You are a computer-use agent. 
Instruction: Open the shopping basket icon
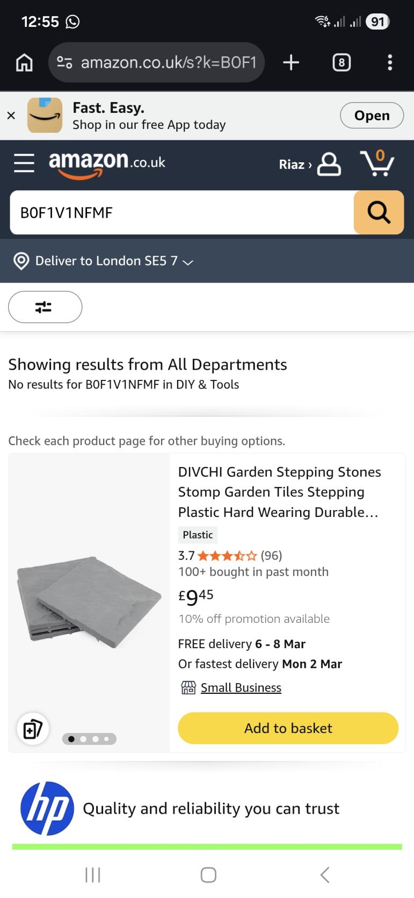click(x=377, y=163)
